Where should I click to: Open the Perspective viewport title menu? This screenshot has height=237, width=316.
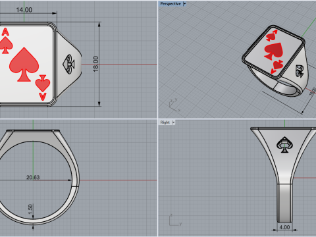coord(171,4)
